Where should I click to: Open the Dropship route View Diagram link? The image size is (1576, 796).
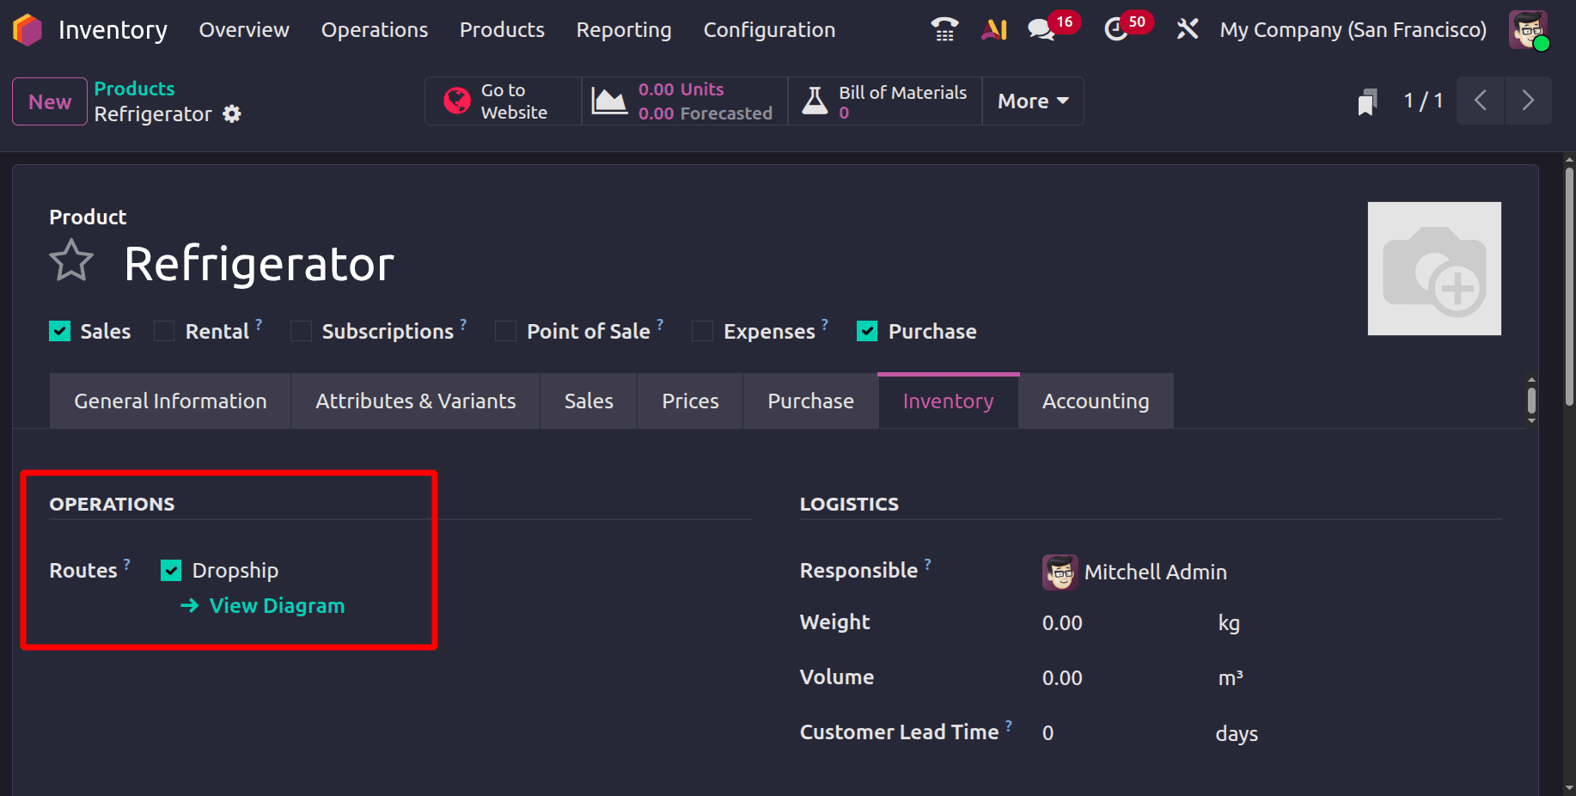click(276, 605)
